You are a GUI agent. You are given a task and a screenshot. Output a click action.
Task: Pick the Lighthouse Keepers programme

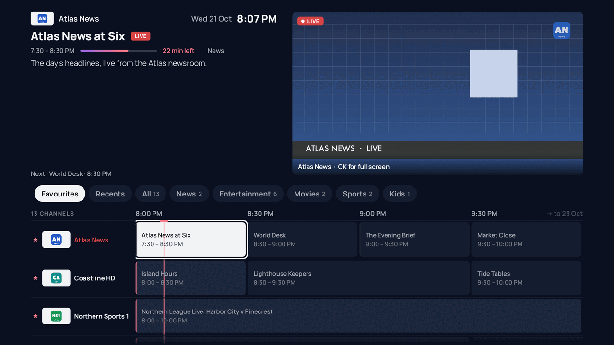coord(358,278)
